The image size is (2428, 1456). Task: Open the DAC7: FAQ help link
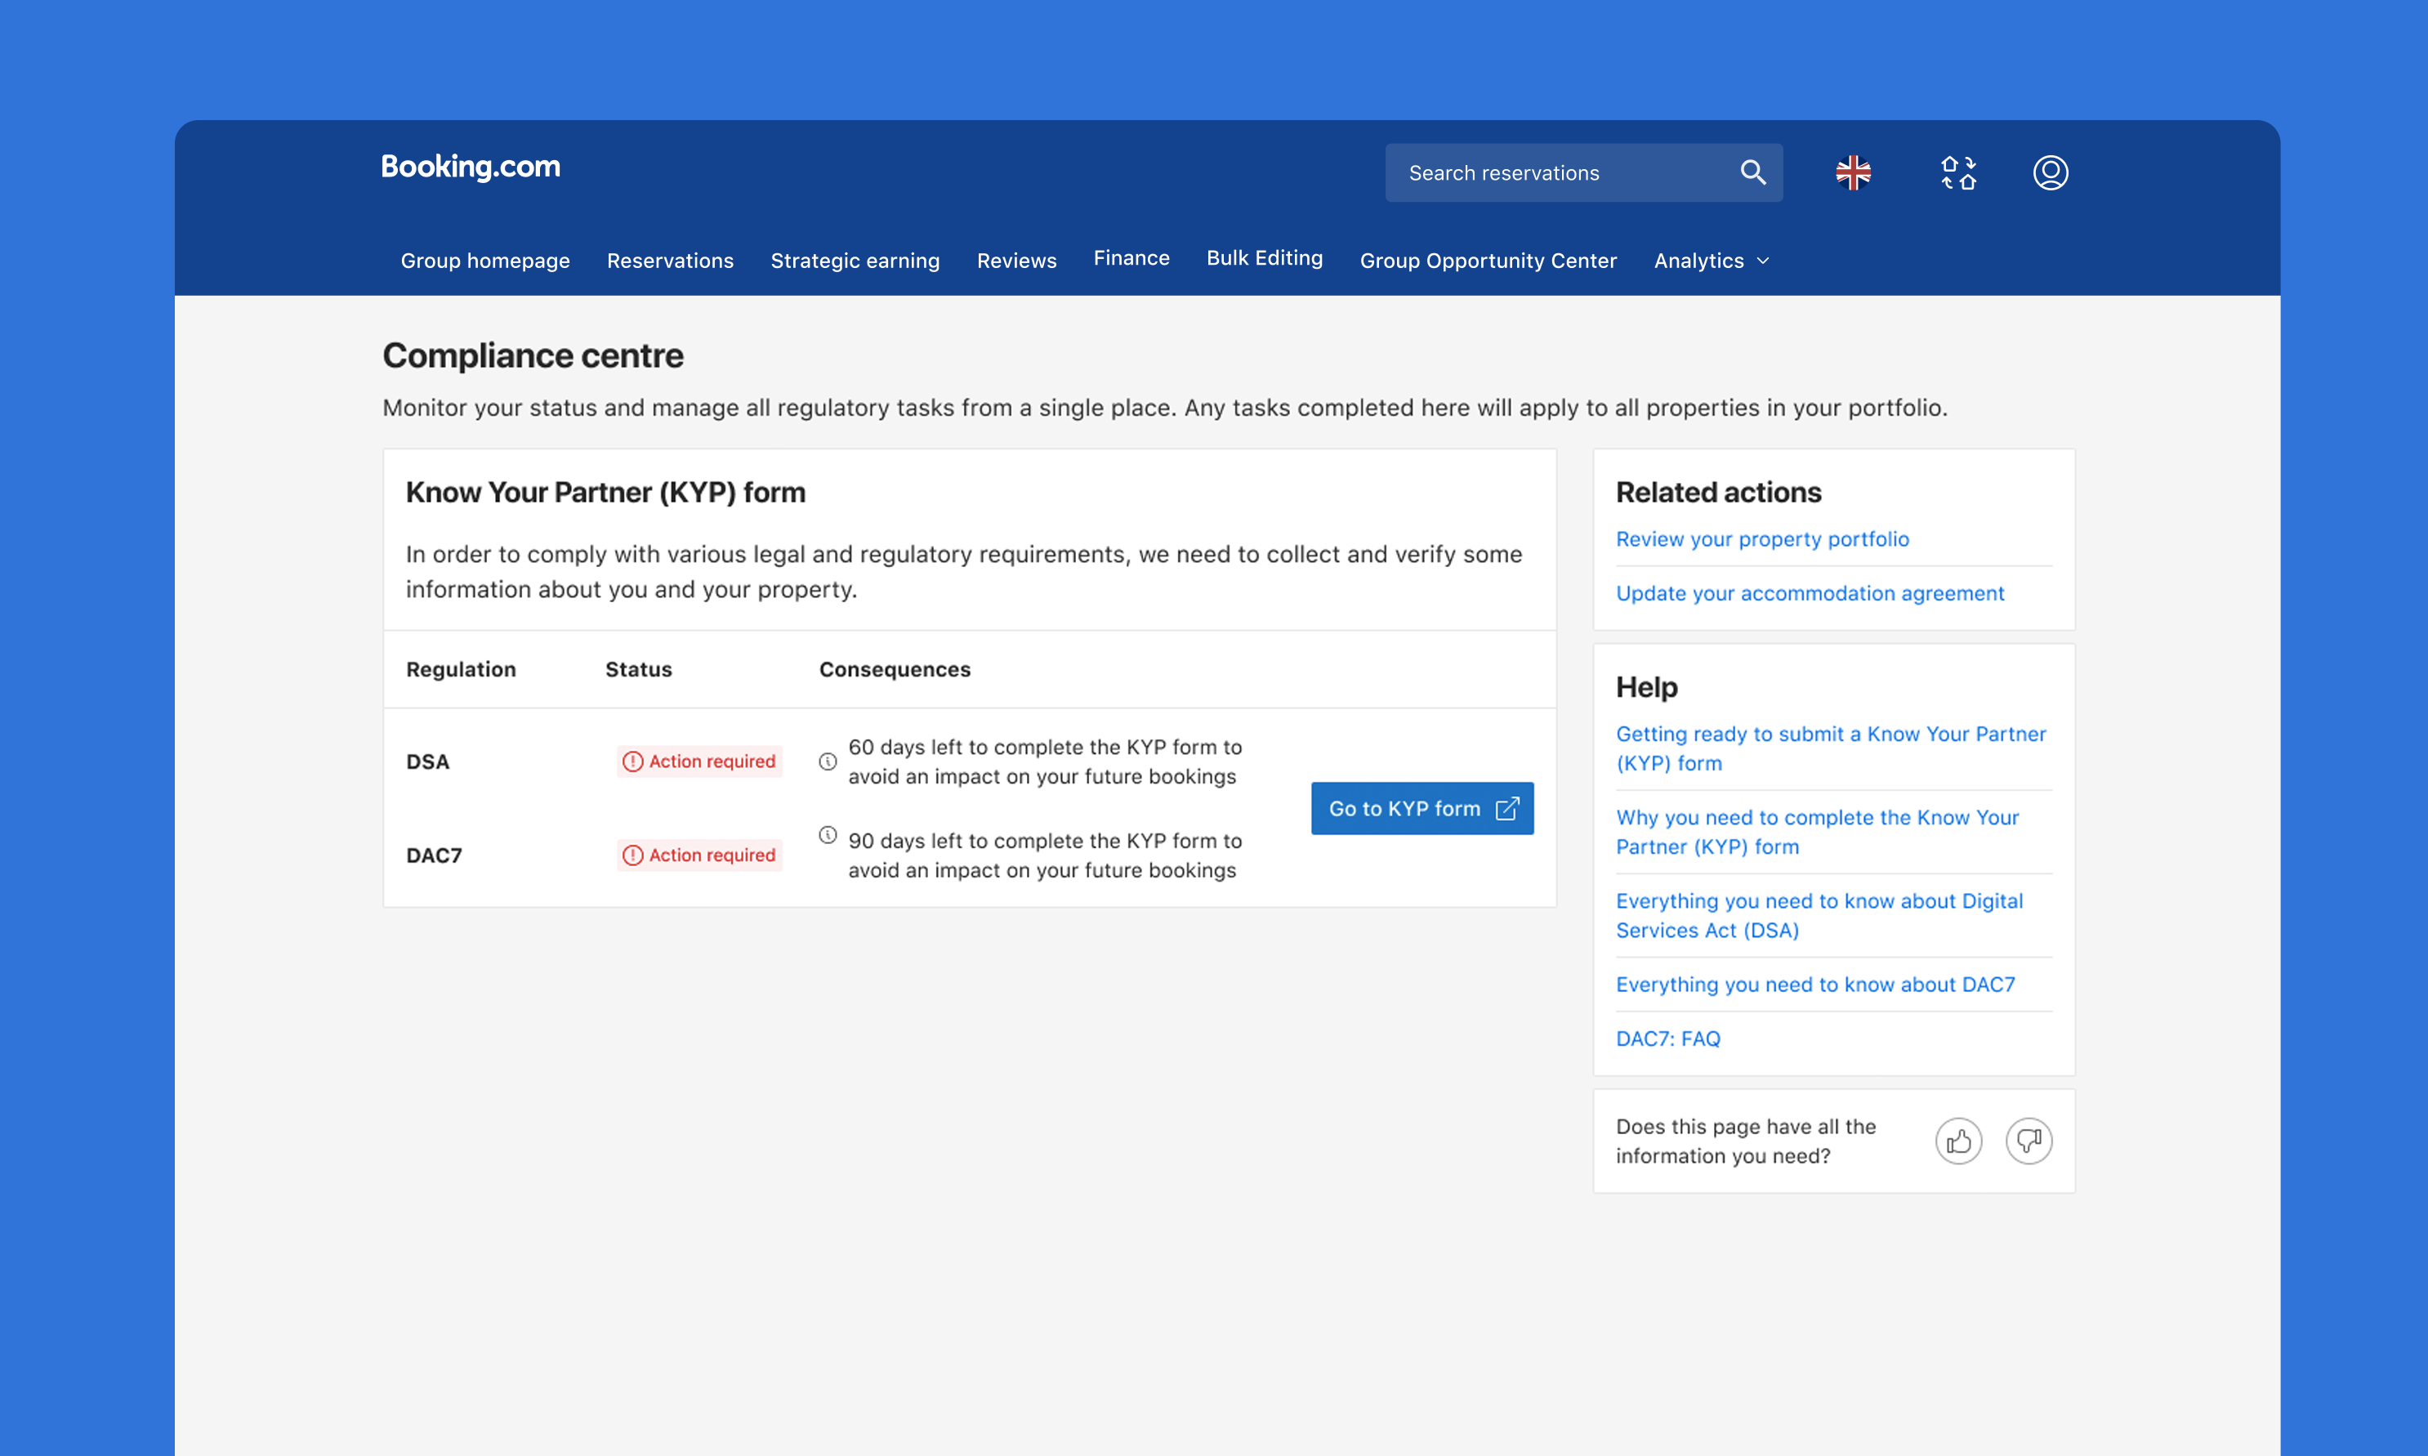click(x=1667, y=1038)
